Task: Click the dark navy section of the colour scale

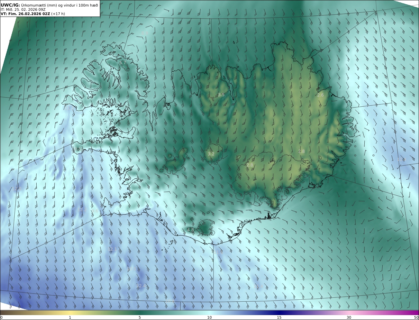Action: [279, 312]
